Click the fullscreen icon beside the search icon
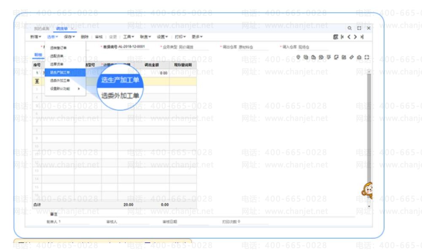This screenshot has width=422, height=251. (359, 28)
